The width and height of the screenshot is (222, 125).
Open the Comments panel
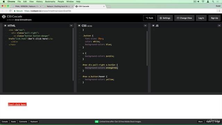coord(23,122)
